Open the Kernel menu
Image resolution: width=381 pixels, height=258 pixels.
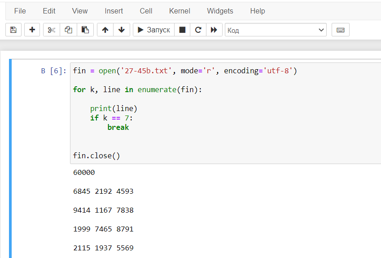tap(180, 11)
